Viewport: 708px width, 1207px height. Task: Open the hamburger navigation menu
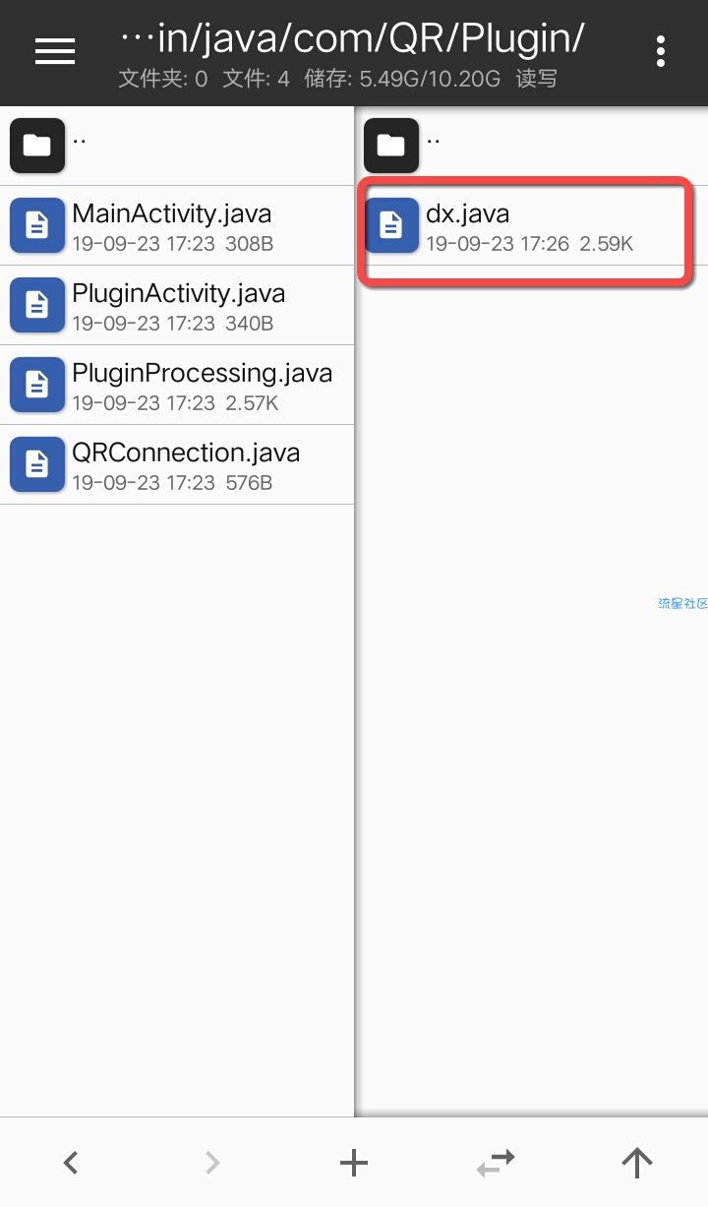click(55, 51)
